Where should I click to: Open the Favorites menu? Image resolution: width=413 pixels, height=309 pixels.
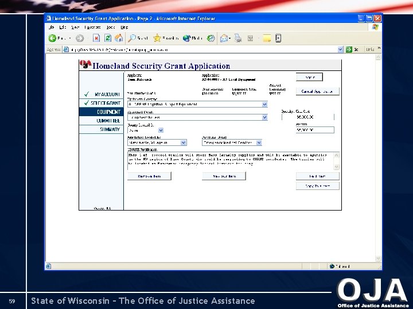pos(92,27)
